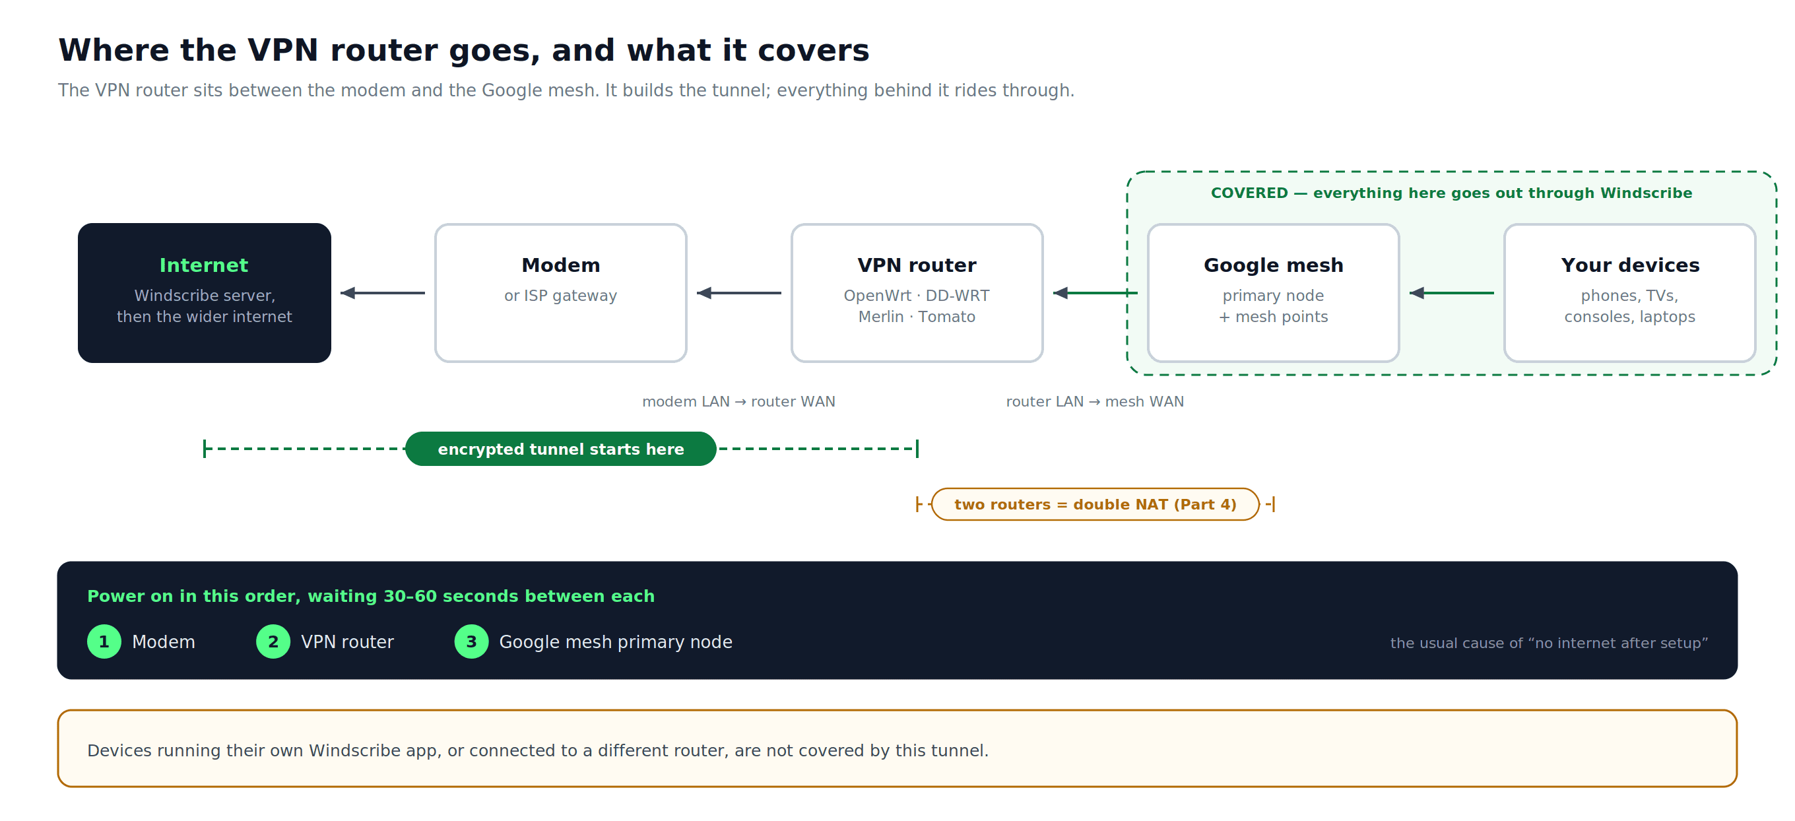This screenshot has width=1795, height=821.
Task: Click 'or ISP gateway' text
Action: pos(561,296)
